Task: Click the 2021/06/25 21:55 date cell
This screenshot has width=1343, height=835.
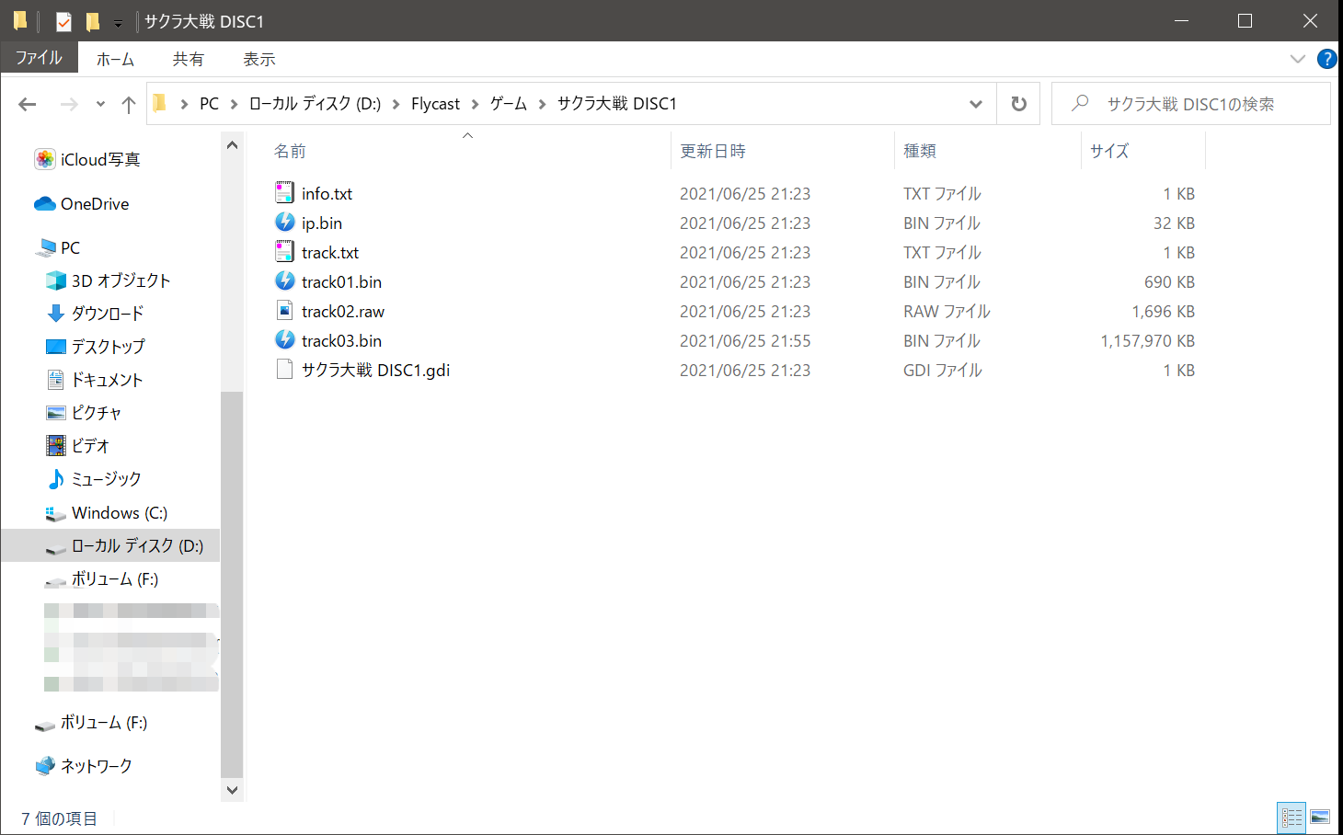Action: (x=745, y=340)
